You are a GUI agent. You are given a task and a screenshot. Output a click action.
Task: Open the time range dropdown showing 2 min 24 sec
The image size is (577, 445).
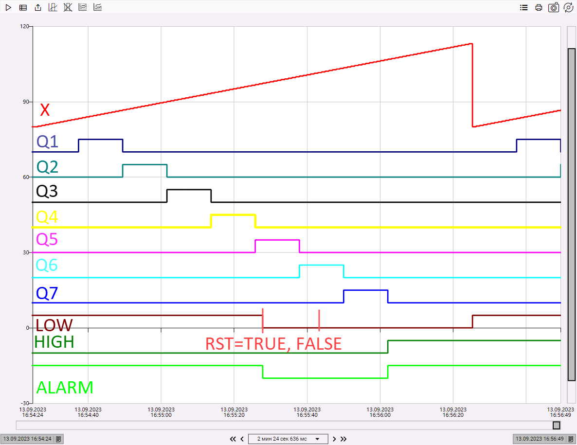pyautogui.click(x=288, y=438)
